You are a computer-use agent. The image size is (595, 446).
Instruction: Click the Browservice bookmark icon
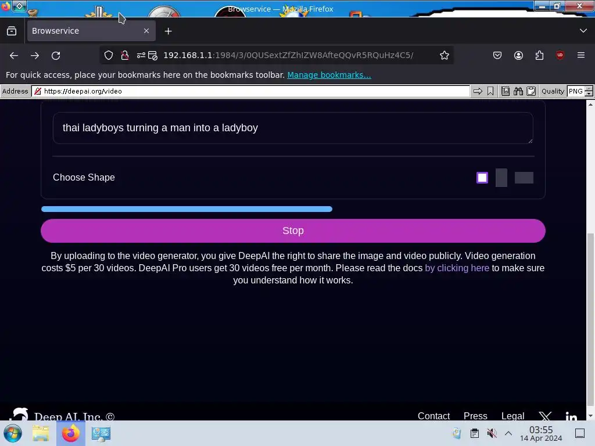[x=490, y=91]
